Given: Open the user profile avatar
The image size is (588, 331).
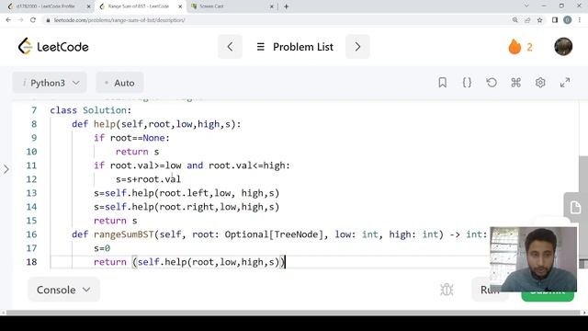Looking at the screenshot, I should [x=563, y=47].
